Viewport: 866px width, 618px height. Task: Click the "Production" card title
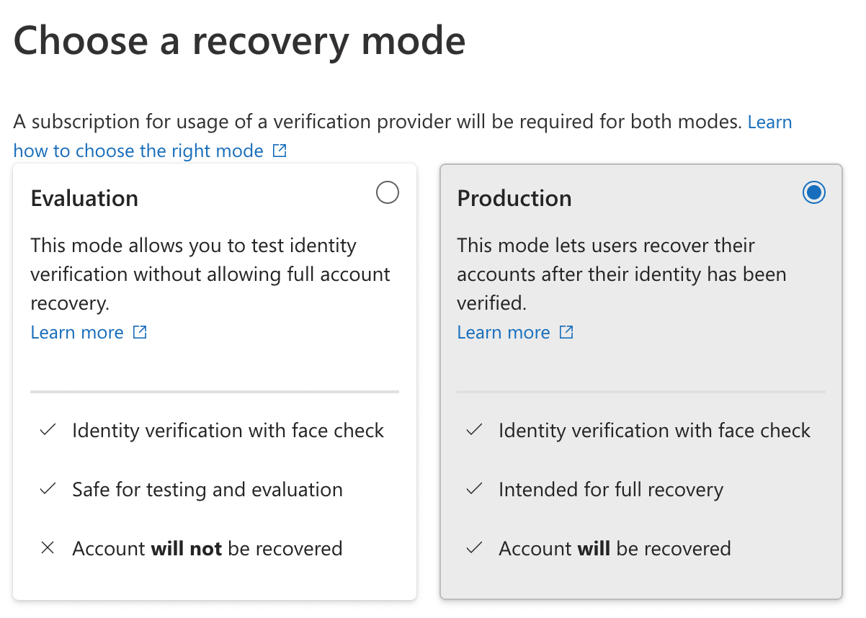pos(514,198)
